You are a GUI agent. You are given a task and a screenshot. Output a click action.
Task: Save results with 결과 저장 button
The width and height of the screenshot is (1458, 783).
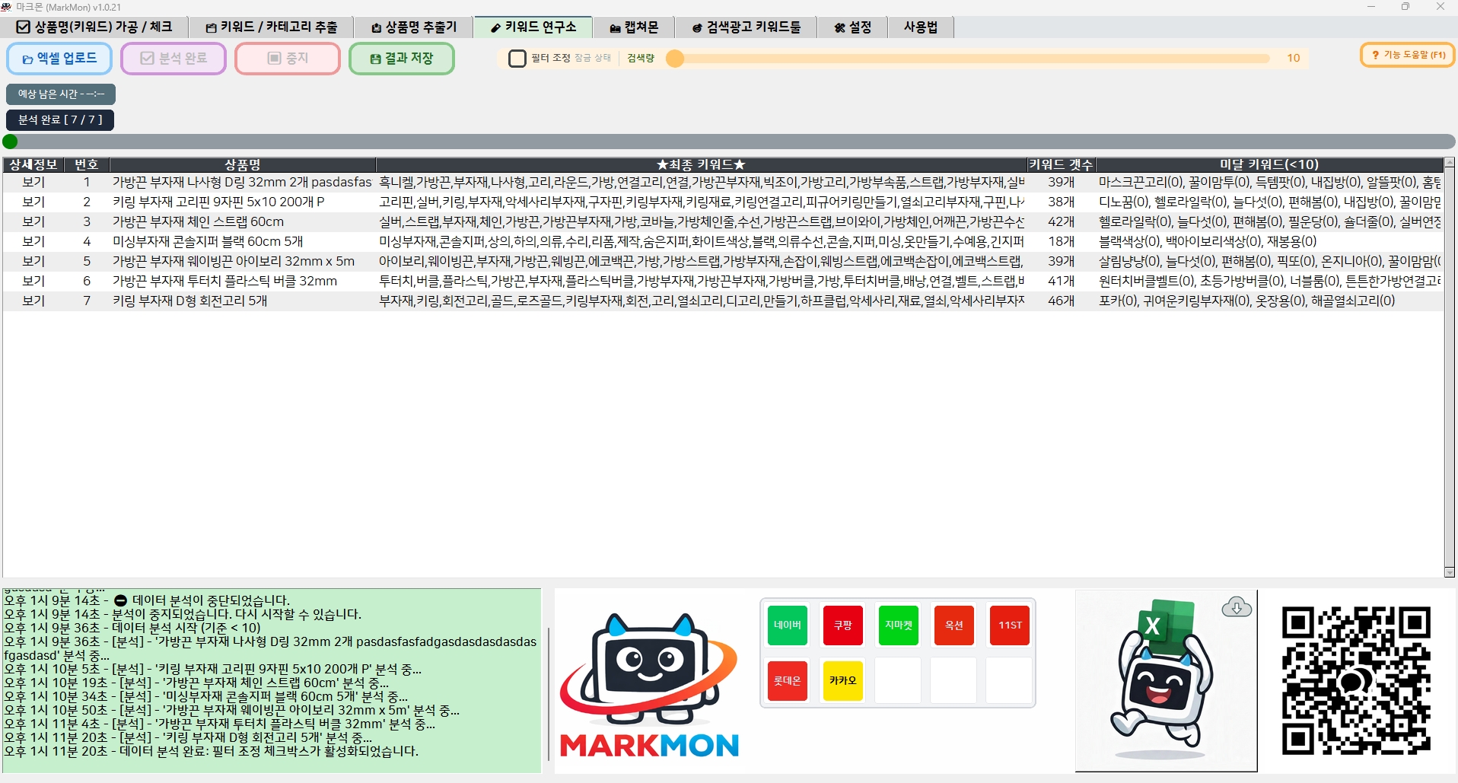pyautogui.click(x=402, y=59)
